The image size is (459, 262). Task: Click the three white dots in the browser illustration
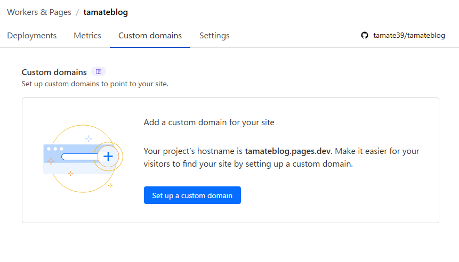pyautogui.click(x=54, y=149)
